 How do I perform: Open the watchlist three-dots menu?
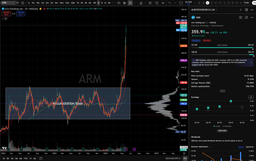pyautogui.click(x=252, y=10)
